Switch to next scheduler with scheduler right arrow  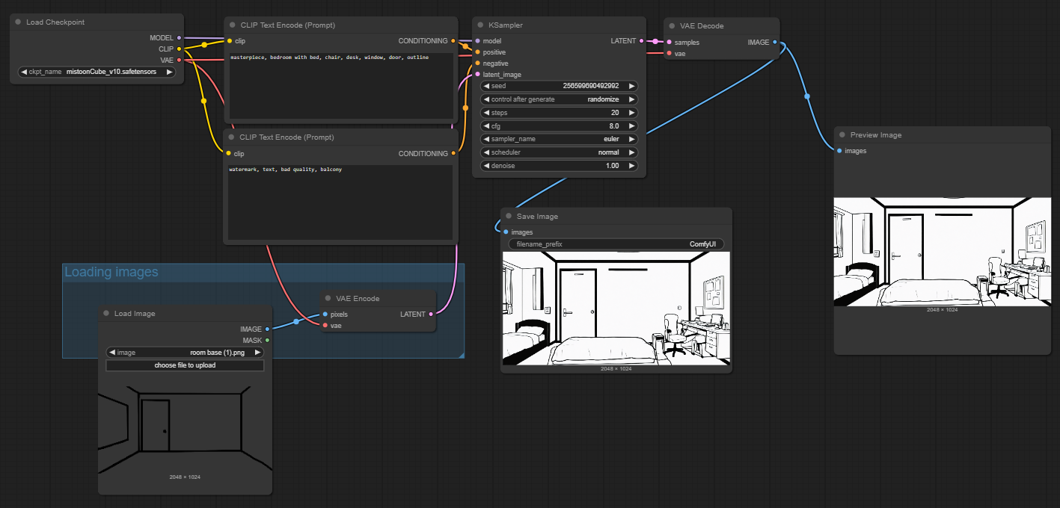click(x=632, y=152)
